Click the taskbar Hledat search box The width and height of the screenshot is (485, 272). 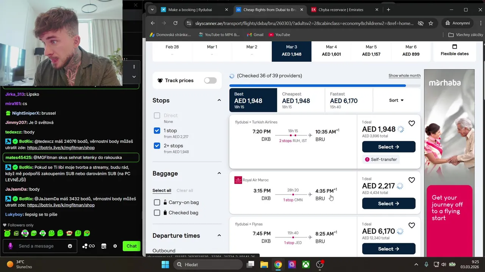coord(208,264)
